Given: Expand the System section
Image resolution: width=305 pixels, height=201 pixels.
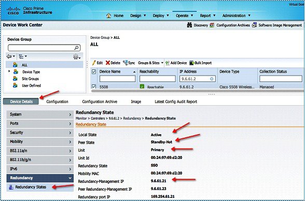Looking at the screenshot, I should tap(40, 114).
